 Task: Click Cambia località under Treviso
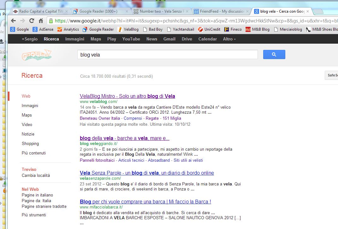pos(36,176)
